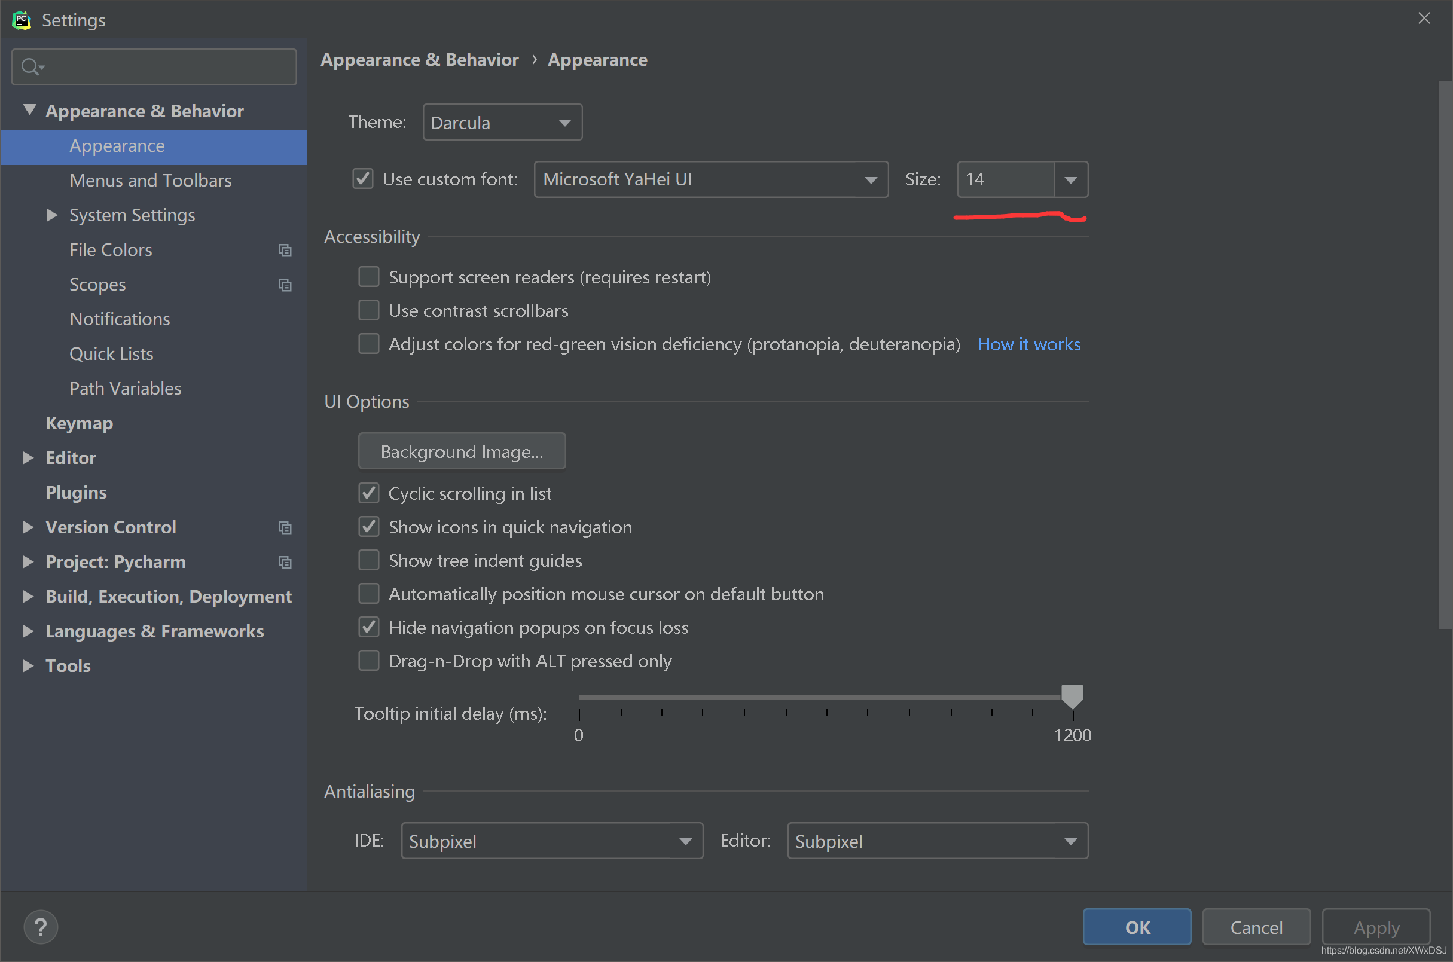Click the search settings icon

tap(30, 66)
